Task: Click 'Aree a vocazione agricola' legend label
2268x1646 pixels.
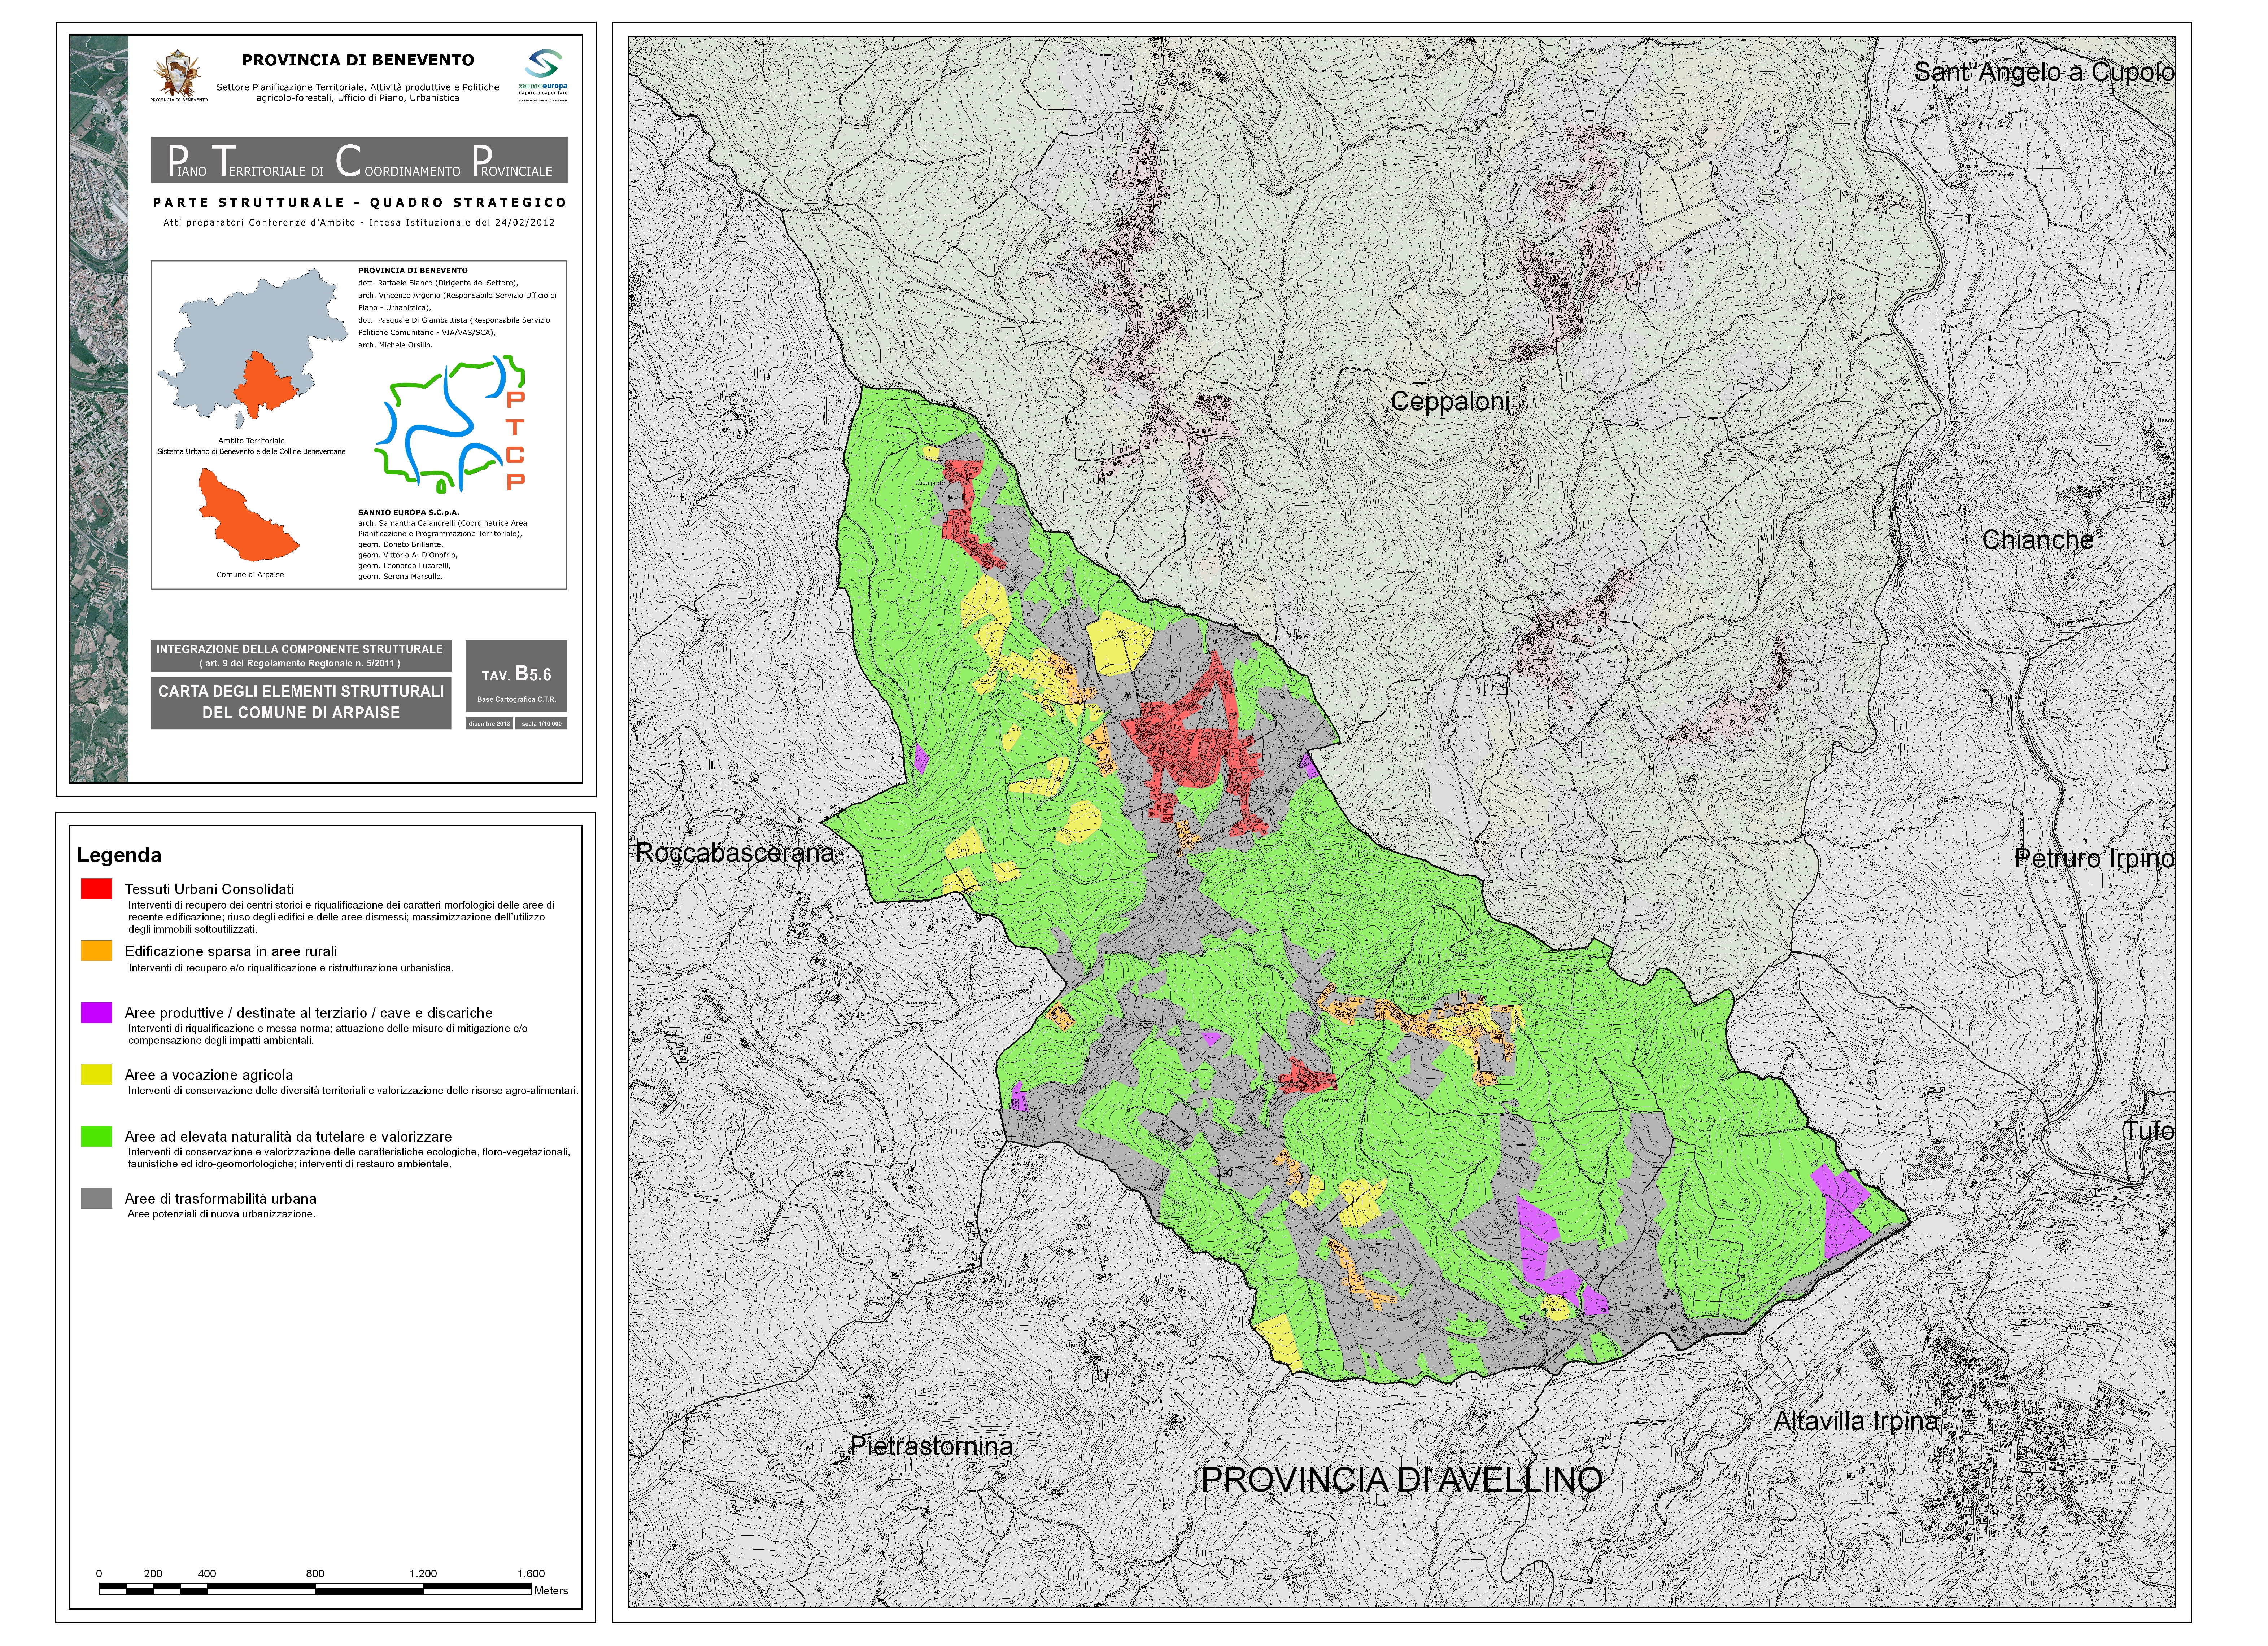Action: click(209, 1075)
